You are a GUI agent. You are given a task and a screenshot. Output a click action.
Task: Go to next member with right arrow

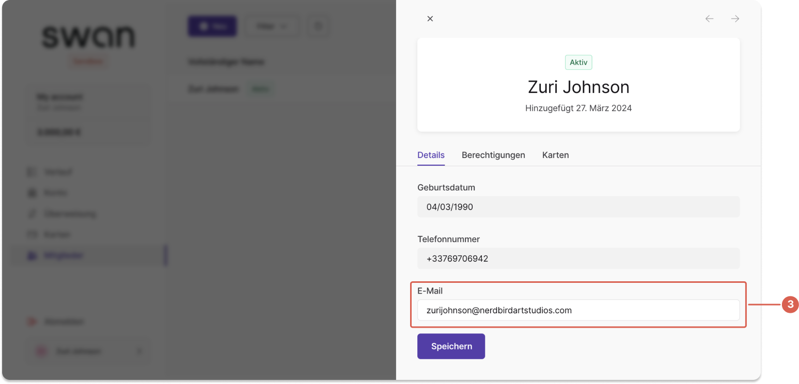pos(735,19)
